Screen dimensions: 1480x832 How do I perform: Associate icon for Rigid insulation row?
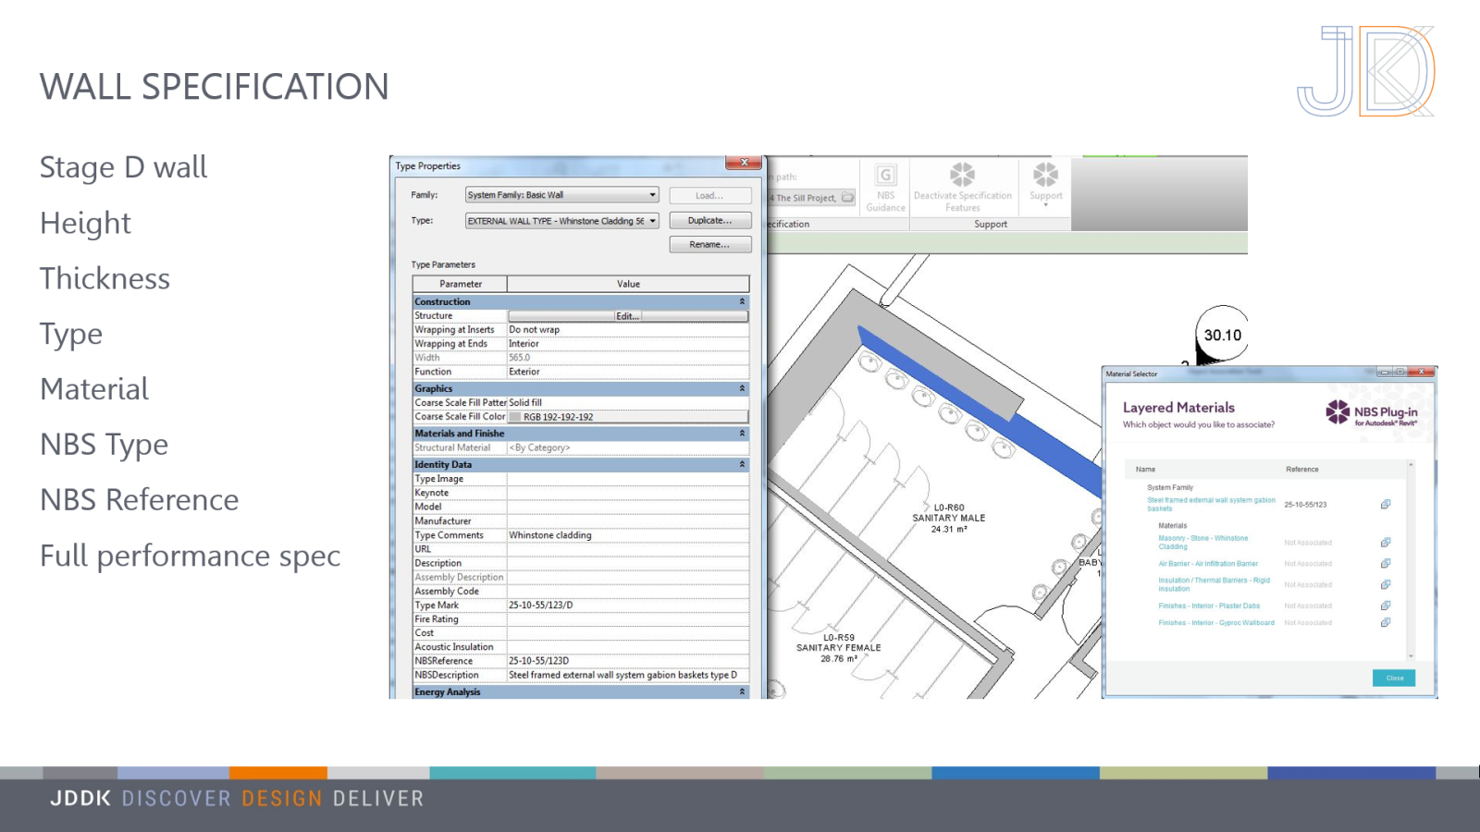point(1385,584)
